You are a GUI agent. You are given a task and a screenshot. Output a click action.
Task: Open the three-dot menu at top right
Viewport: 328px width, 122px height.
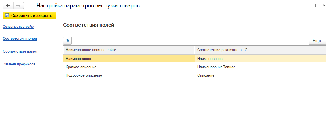click(315, 6)
